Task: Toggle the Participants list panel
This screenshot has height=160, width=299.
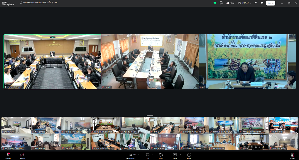Action: [x=131, y=156]
